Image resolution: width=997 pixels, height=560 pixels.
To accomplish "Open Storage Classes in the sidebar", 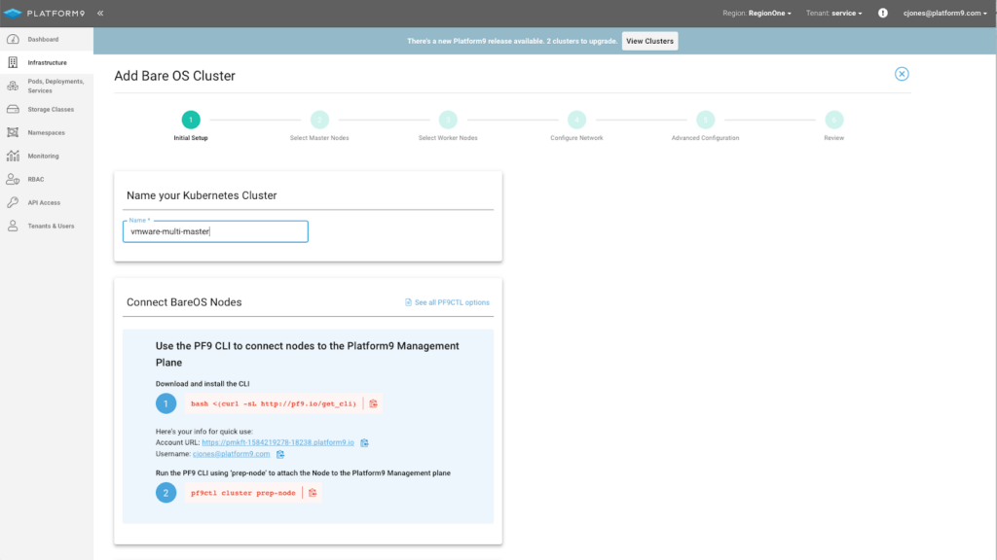I will [x=47, y=109].
